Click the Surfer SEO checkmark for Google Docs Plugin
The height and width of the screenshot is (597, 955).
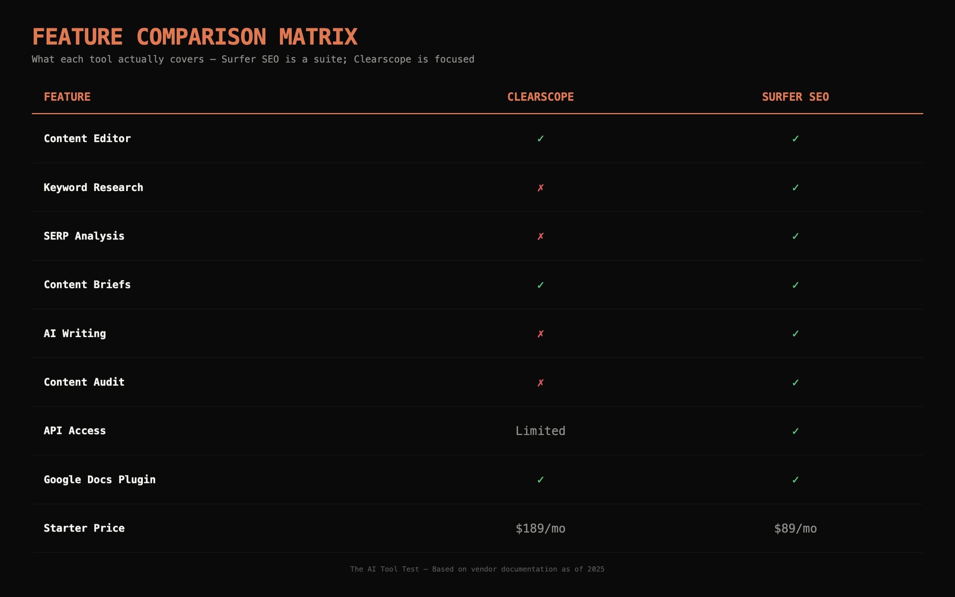point(796,480)
